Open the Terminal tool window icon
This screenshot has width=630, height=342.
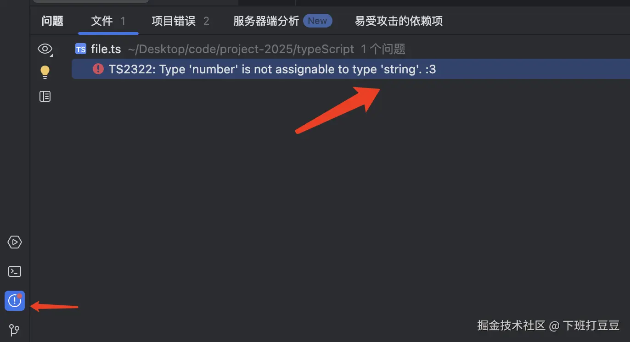15,271
